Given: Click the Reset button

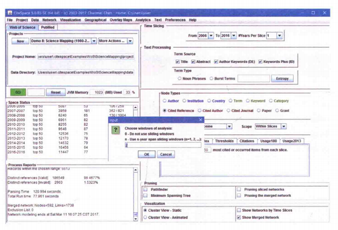Looking at the screenshot, I should point(55,92).
